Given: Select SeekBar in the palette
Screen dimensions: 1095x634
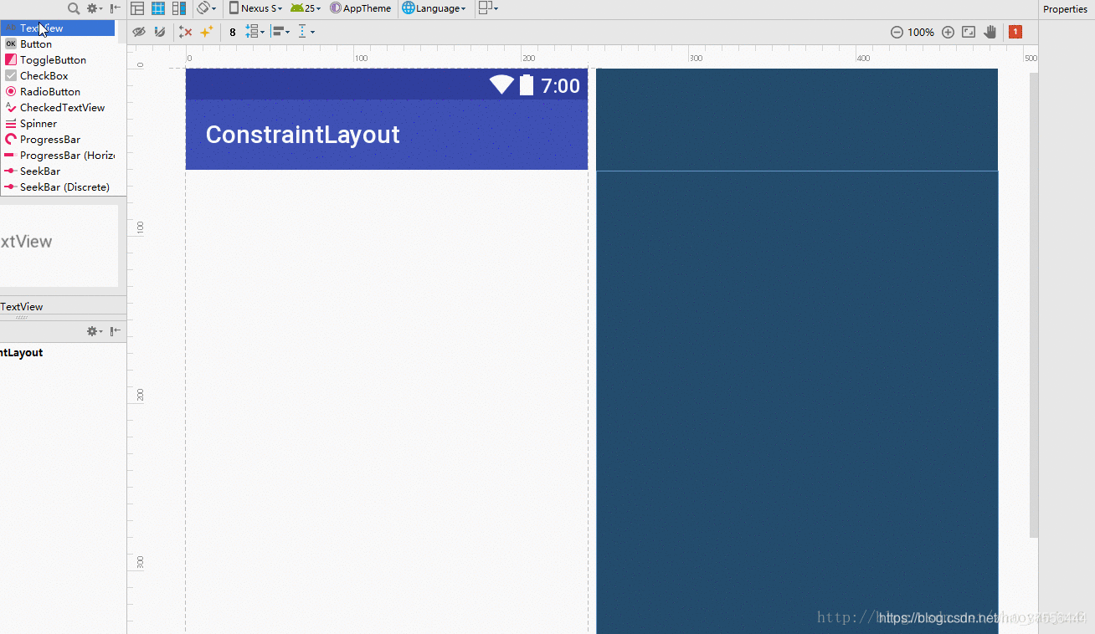Looking at the screenshot, I should pyautogui.click(x=57, y=171).
